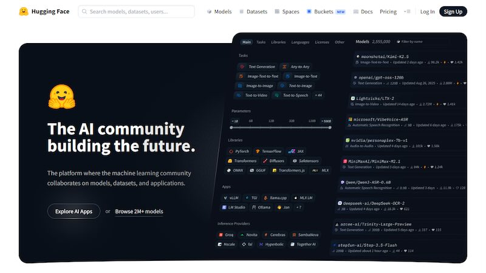Select the Any-to-Any task tag
486x273 pixels.
click(x=296, y=67)
